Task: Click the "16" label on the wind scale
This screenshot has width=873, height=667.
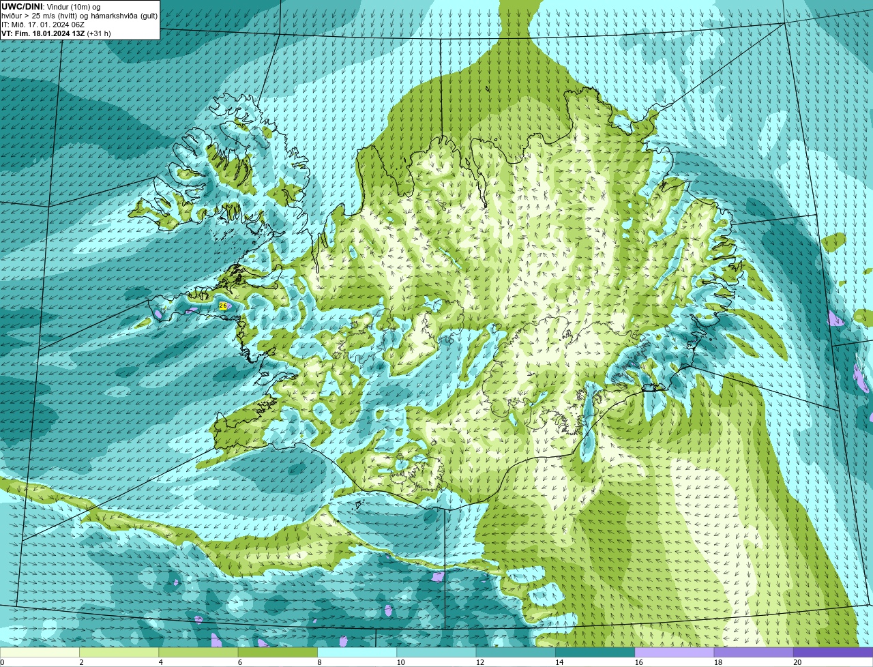Action: pyautogui.click(x=638, y=662)
